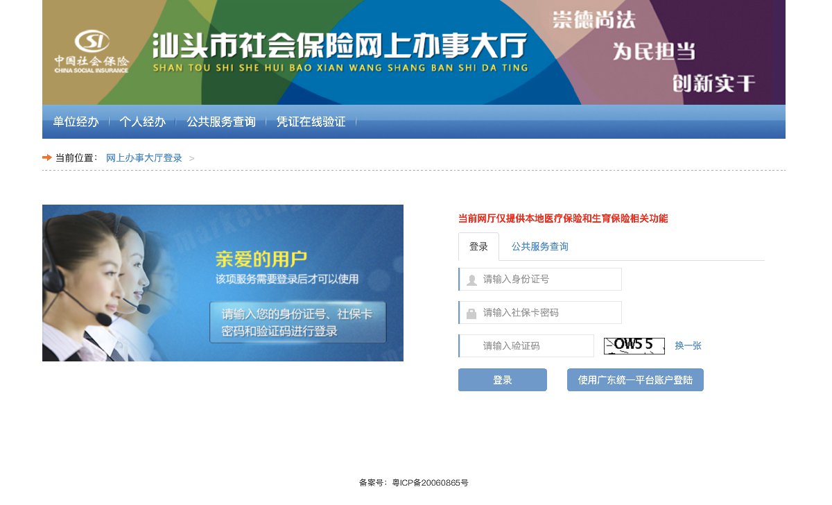Click the 粤ICP备20060865号 footer text
832x505 pixels.
click(430, 483)
